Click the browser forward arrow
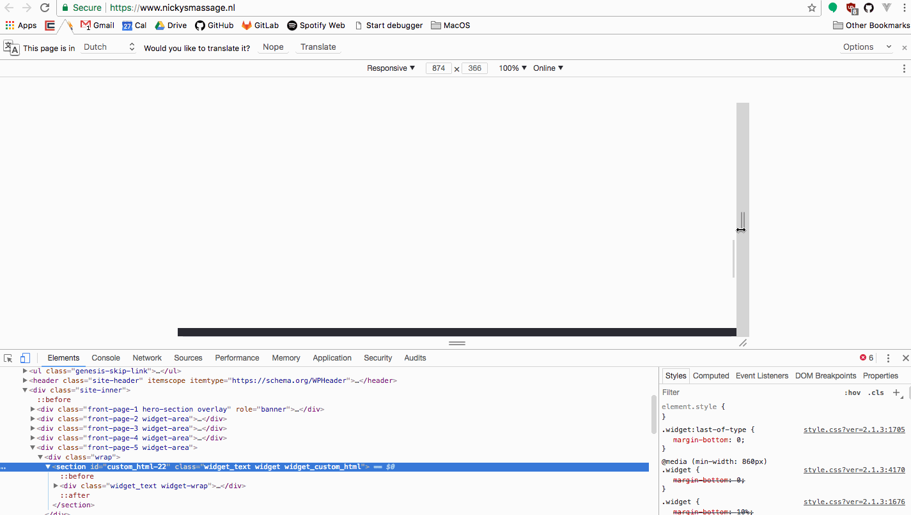This screenshot has height=515, width=911. coord(27,8)
